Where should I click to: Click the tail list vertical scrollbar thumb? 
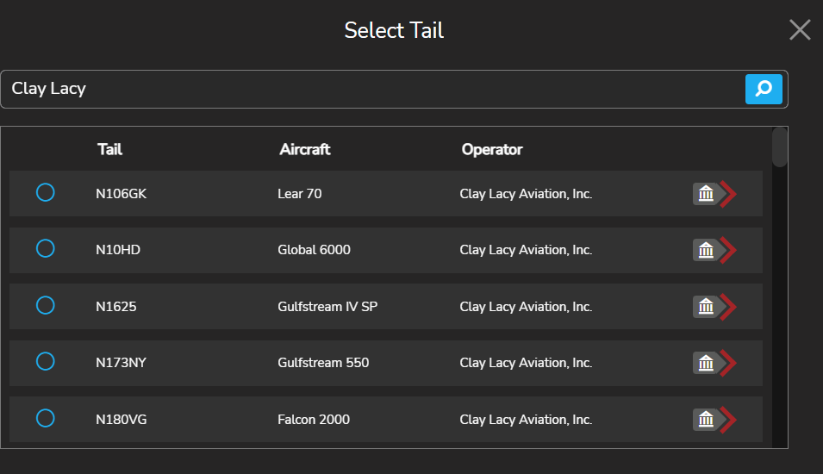point(780,147)
